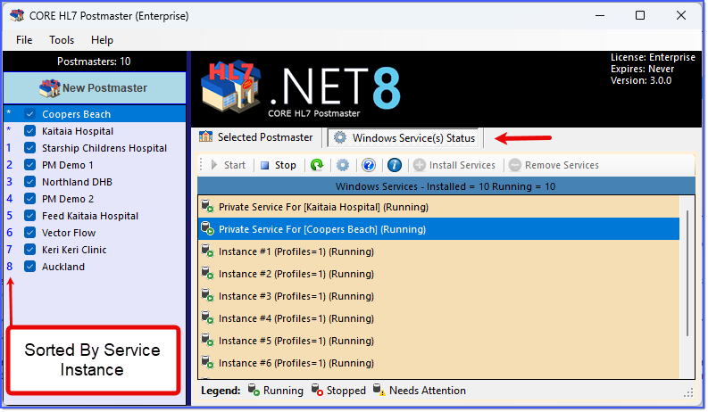The height and width of the screenshot is (412, 708).
Task: Click the Remove Services label
Action: [x=562, y=165]
